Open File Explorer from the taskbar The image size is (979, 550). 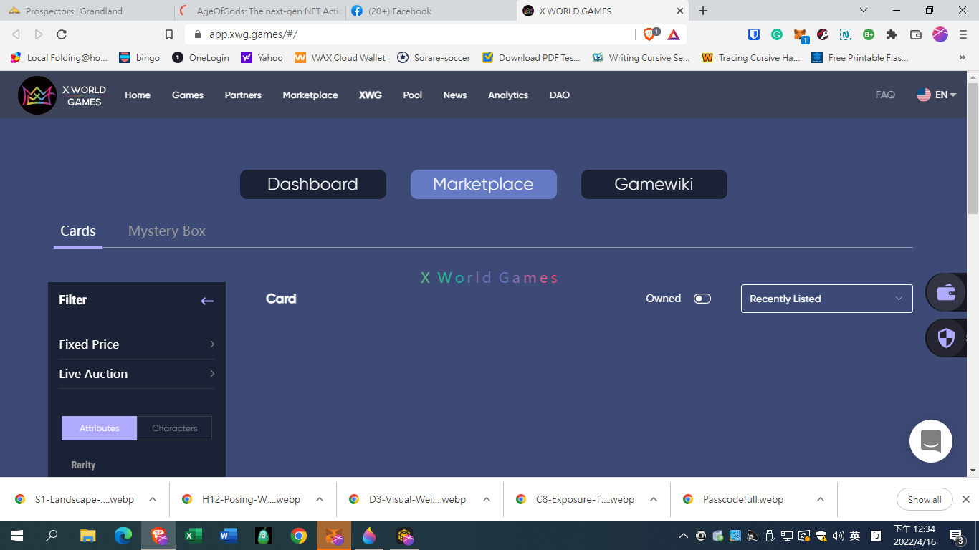click(88, 536)
